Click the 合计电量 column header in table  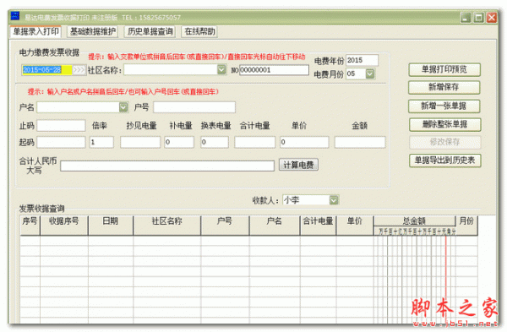(319, 226)
